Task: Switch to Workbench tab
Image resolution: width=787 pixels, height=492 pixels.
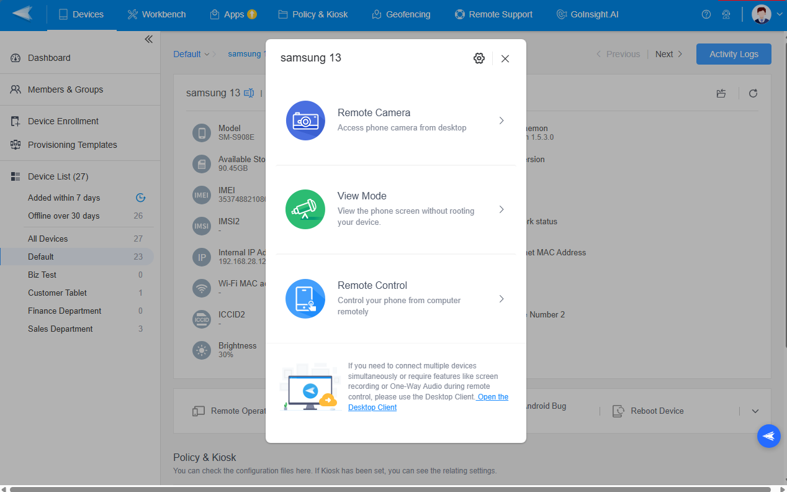Action: click(156, 14)
